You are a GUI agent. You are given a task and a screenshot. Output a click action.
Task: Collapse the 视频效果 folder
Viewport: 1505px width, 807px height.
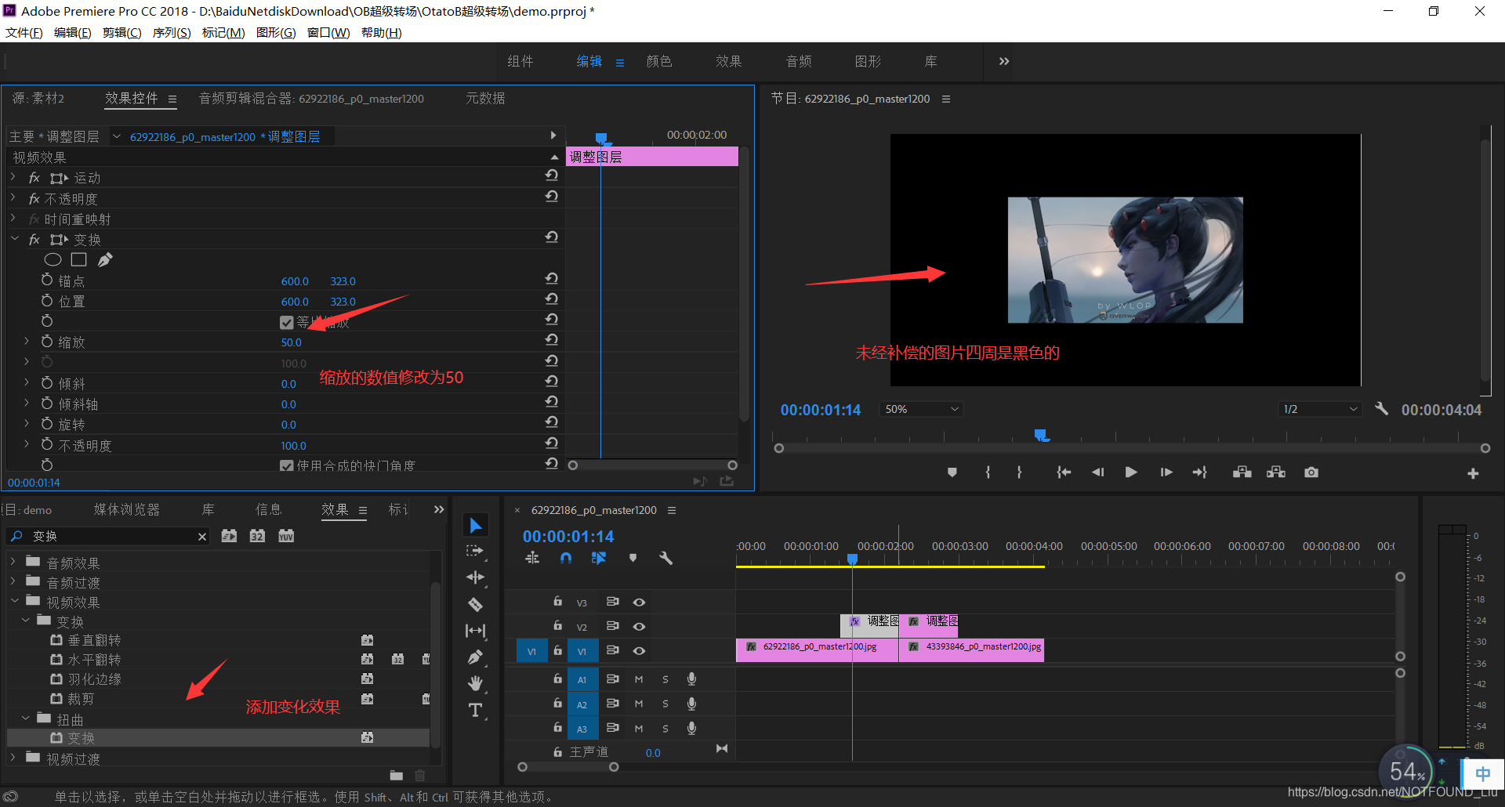14,601
